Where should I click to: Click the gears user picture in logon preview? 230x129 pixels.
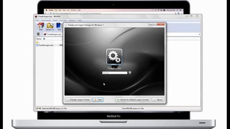click(x=114, y=57)
